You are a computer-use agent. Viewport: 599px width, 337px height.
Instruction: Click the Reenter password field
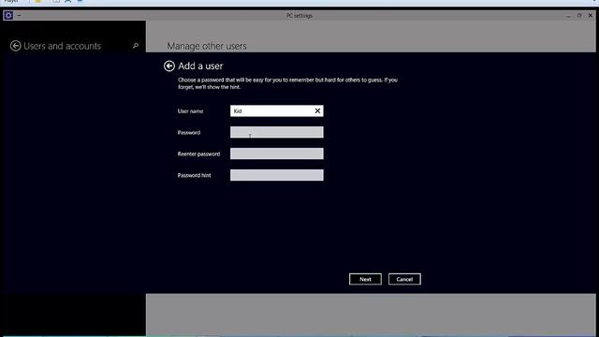(277, 154)
